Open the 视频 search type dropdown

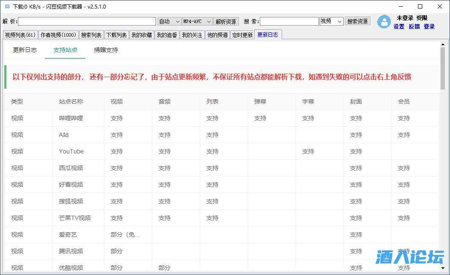click(332, 21)
